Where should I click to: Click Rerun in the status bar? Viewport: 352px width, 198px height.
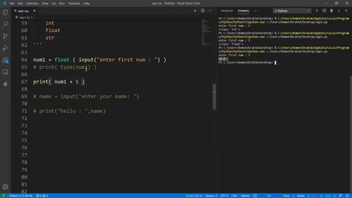(301, 196)
